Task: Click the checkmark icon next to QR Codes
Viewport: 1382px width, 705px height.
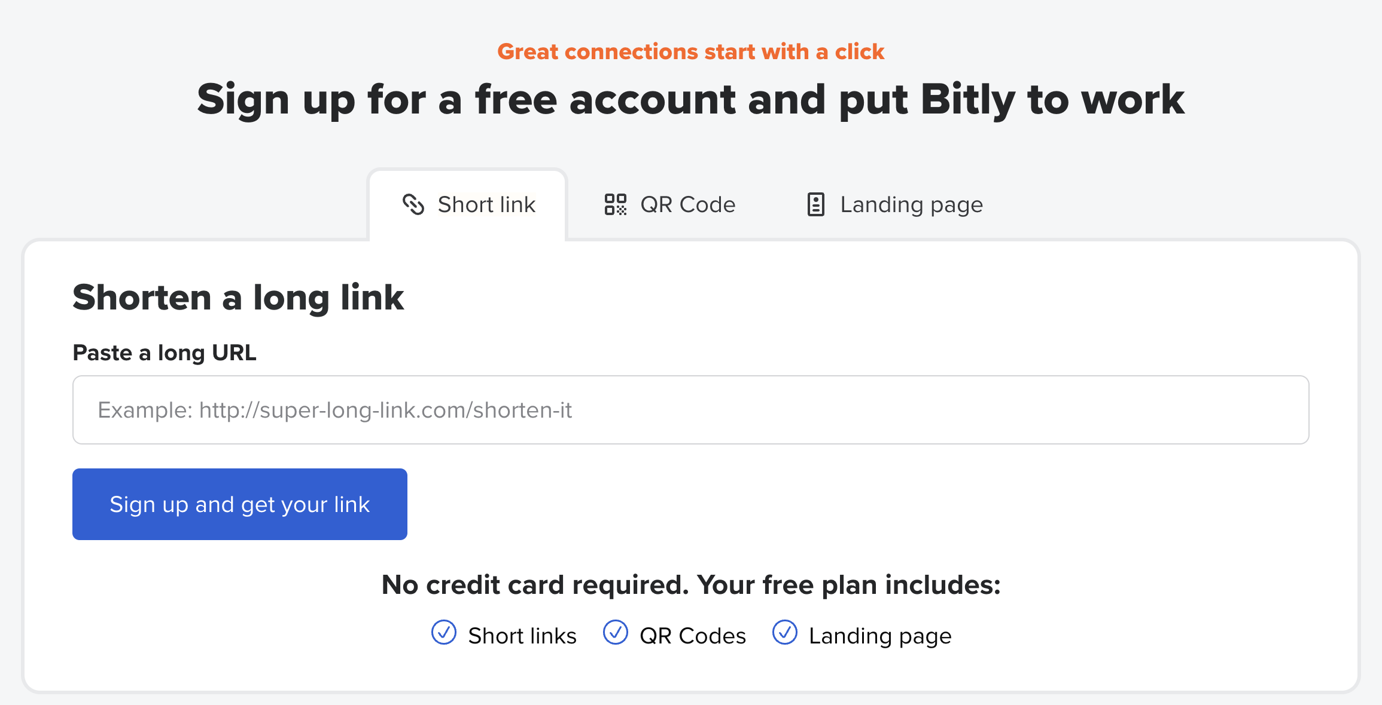Action: (615, 633)
